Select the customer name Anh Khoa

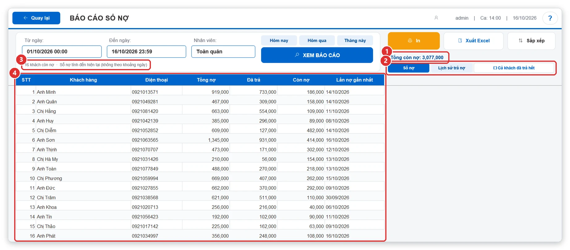47,207
